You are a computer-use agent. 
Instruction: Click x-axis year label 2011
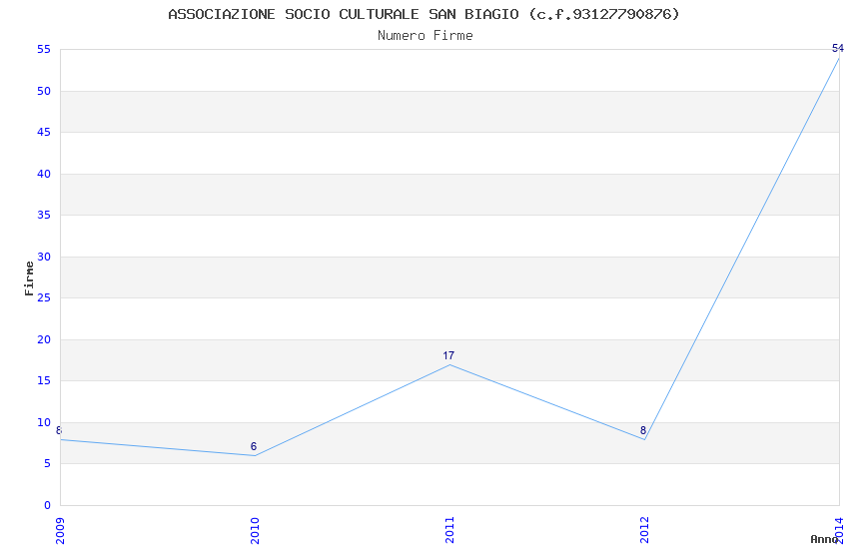(449, 531)
